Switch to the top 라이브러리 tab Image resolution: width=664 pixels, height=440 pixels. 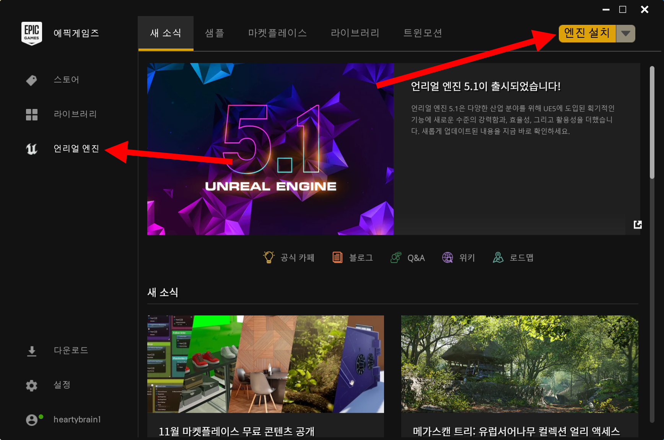pyautogui.click(x=355, y=33)
